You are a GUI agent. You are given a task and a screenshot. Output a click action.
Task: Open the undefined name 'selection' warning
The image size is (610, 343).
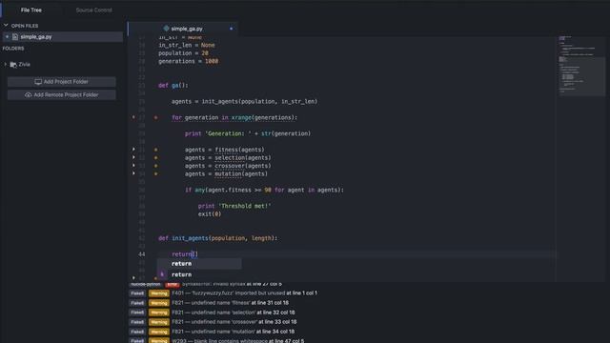pyautogui.click(x=234, y=313)
